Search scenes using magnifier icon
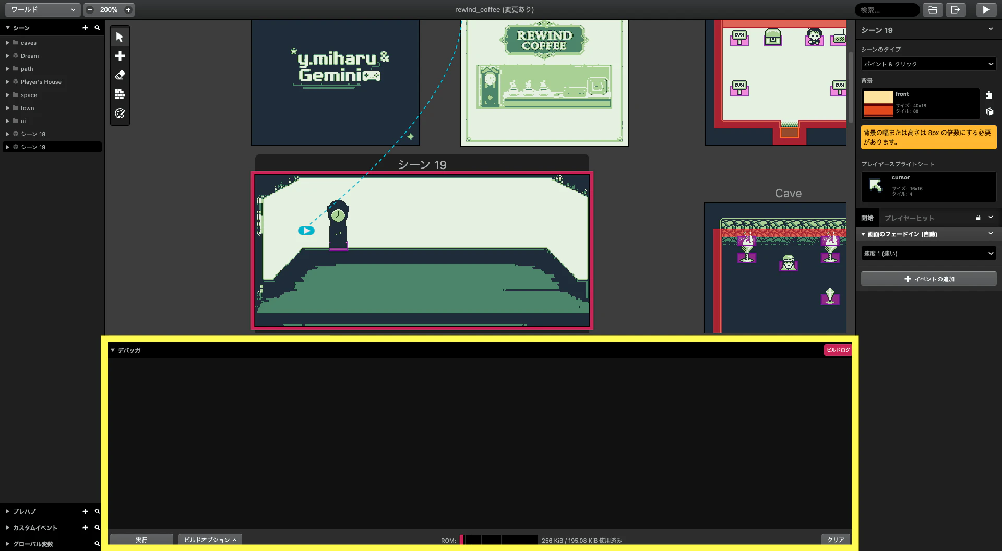1002x551 pixels. point(97,28)
